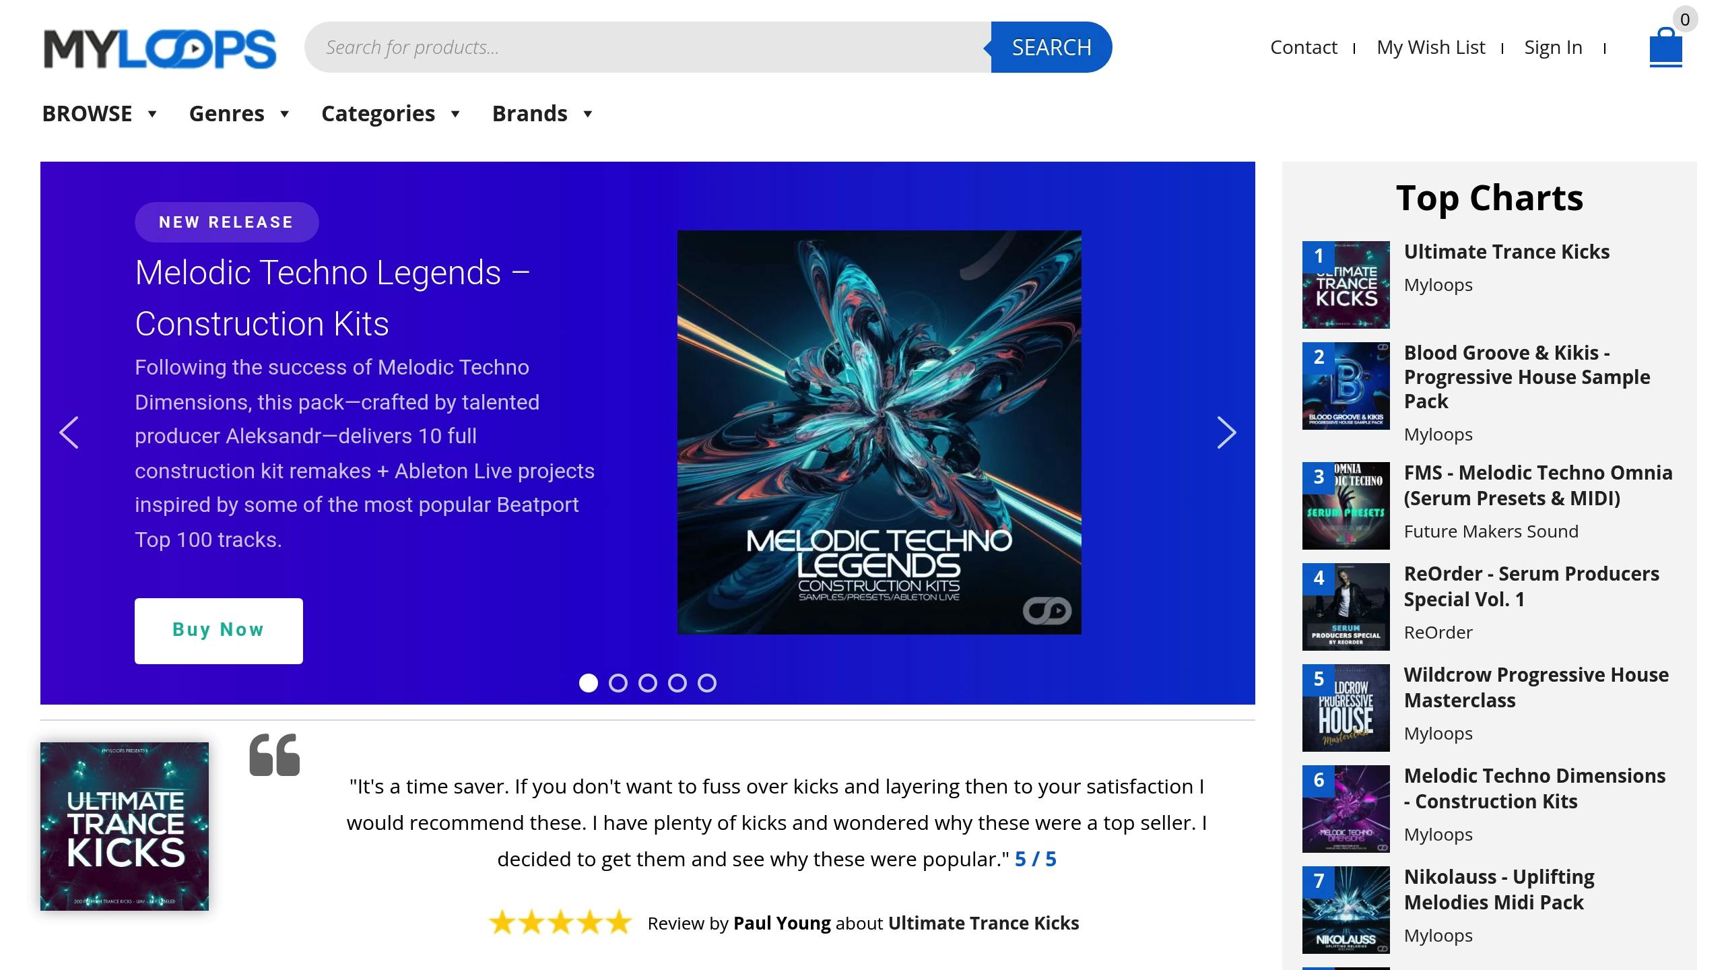Click the Top Charts heading
Image resolution: width=1724 pixels, height=970 pixels.
point(1490,198)
